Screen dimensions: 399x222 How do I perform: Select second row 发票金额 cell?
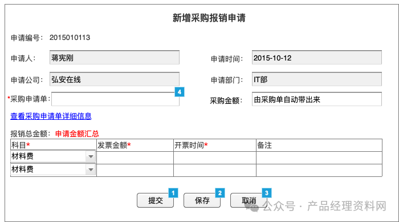click(135, 170)
